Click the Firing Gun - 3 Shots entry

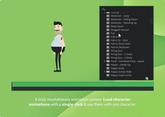121,58
